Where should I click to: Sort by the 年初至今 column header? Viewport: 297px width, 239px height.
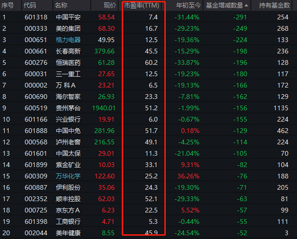tap(188, 5)
